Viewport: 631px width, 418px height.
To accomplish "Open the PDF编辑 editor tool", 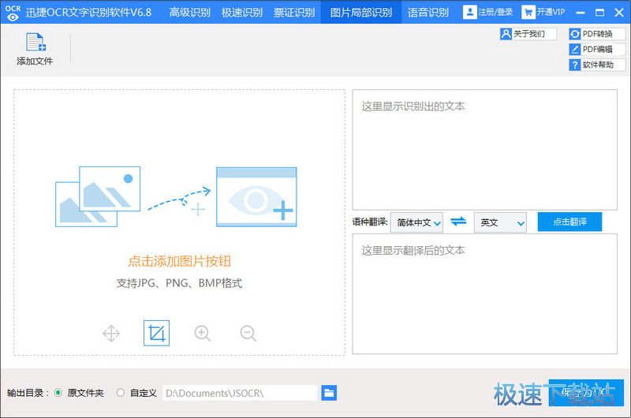I will (x=596, y=50).
